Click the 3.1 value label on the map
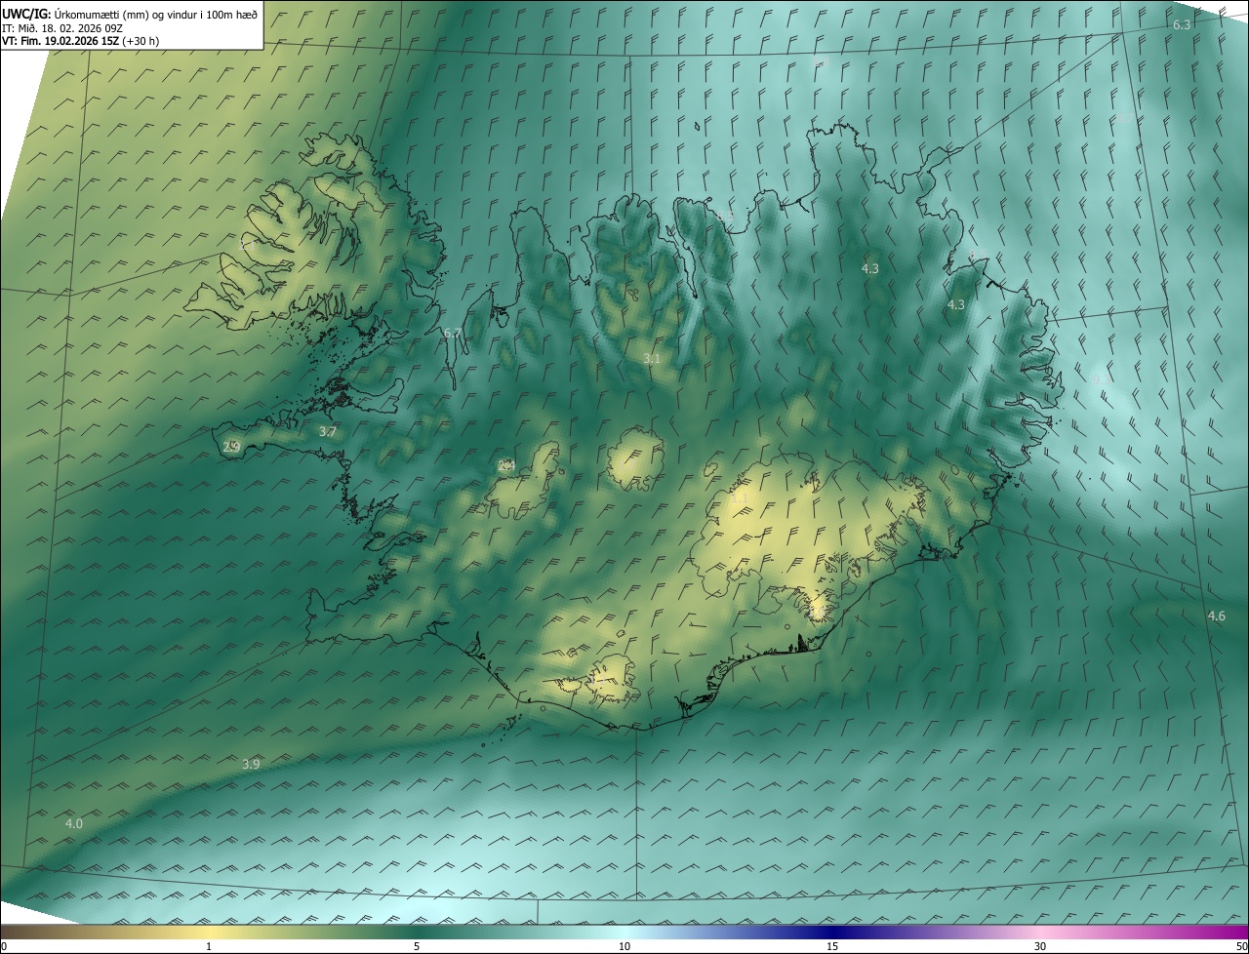The height and width of the screenshot is (954, 1249). click(652, 359)
